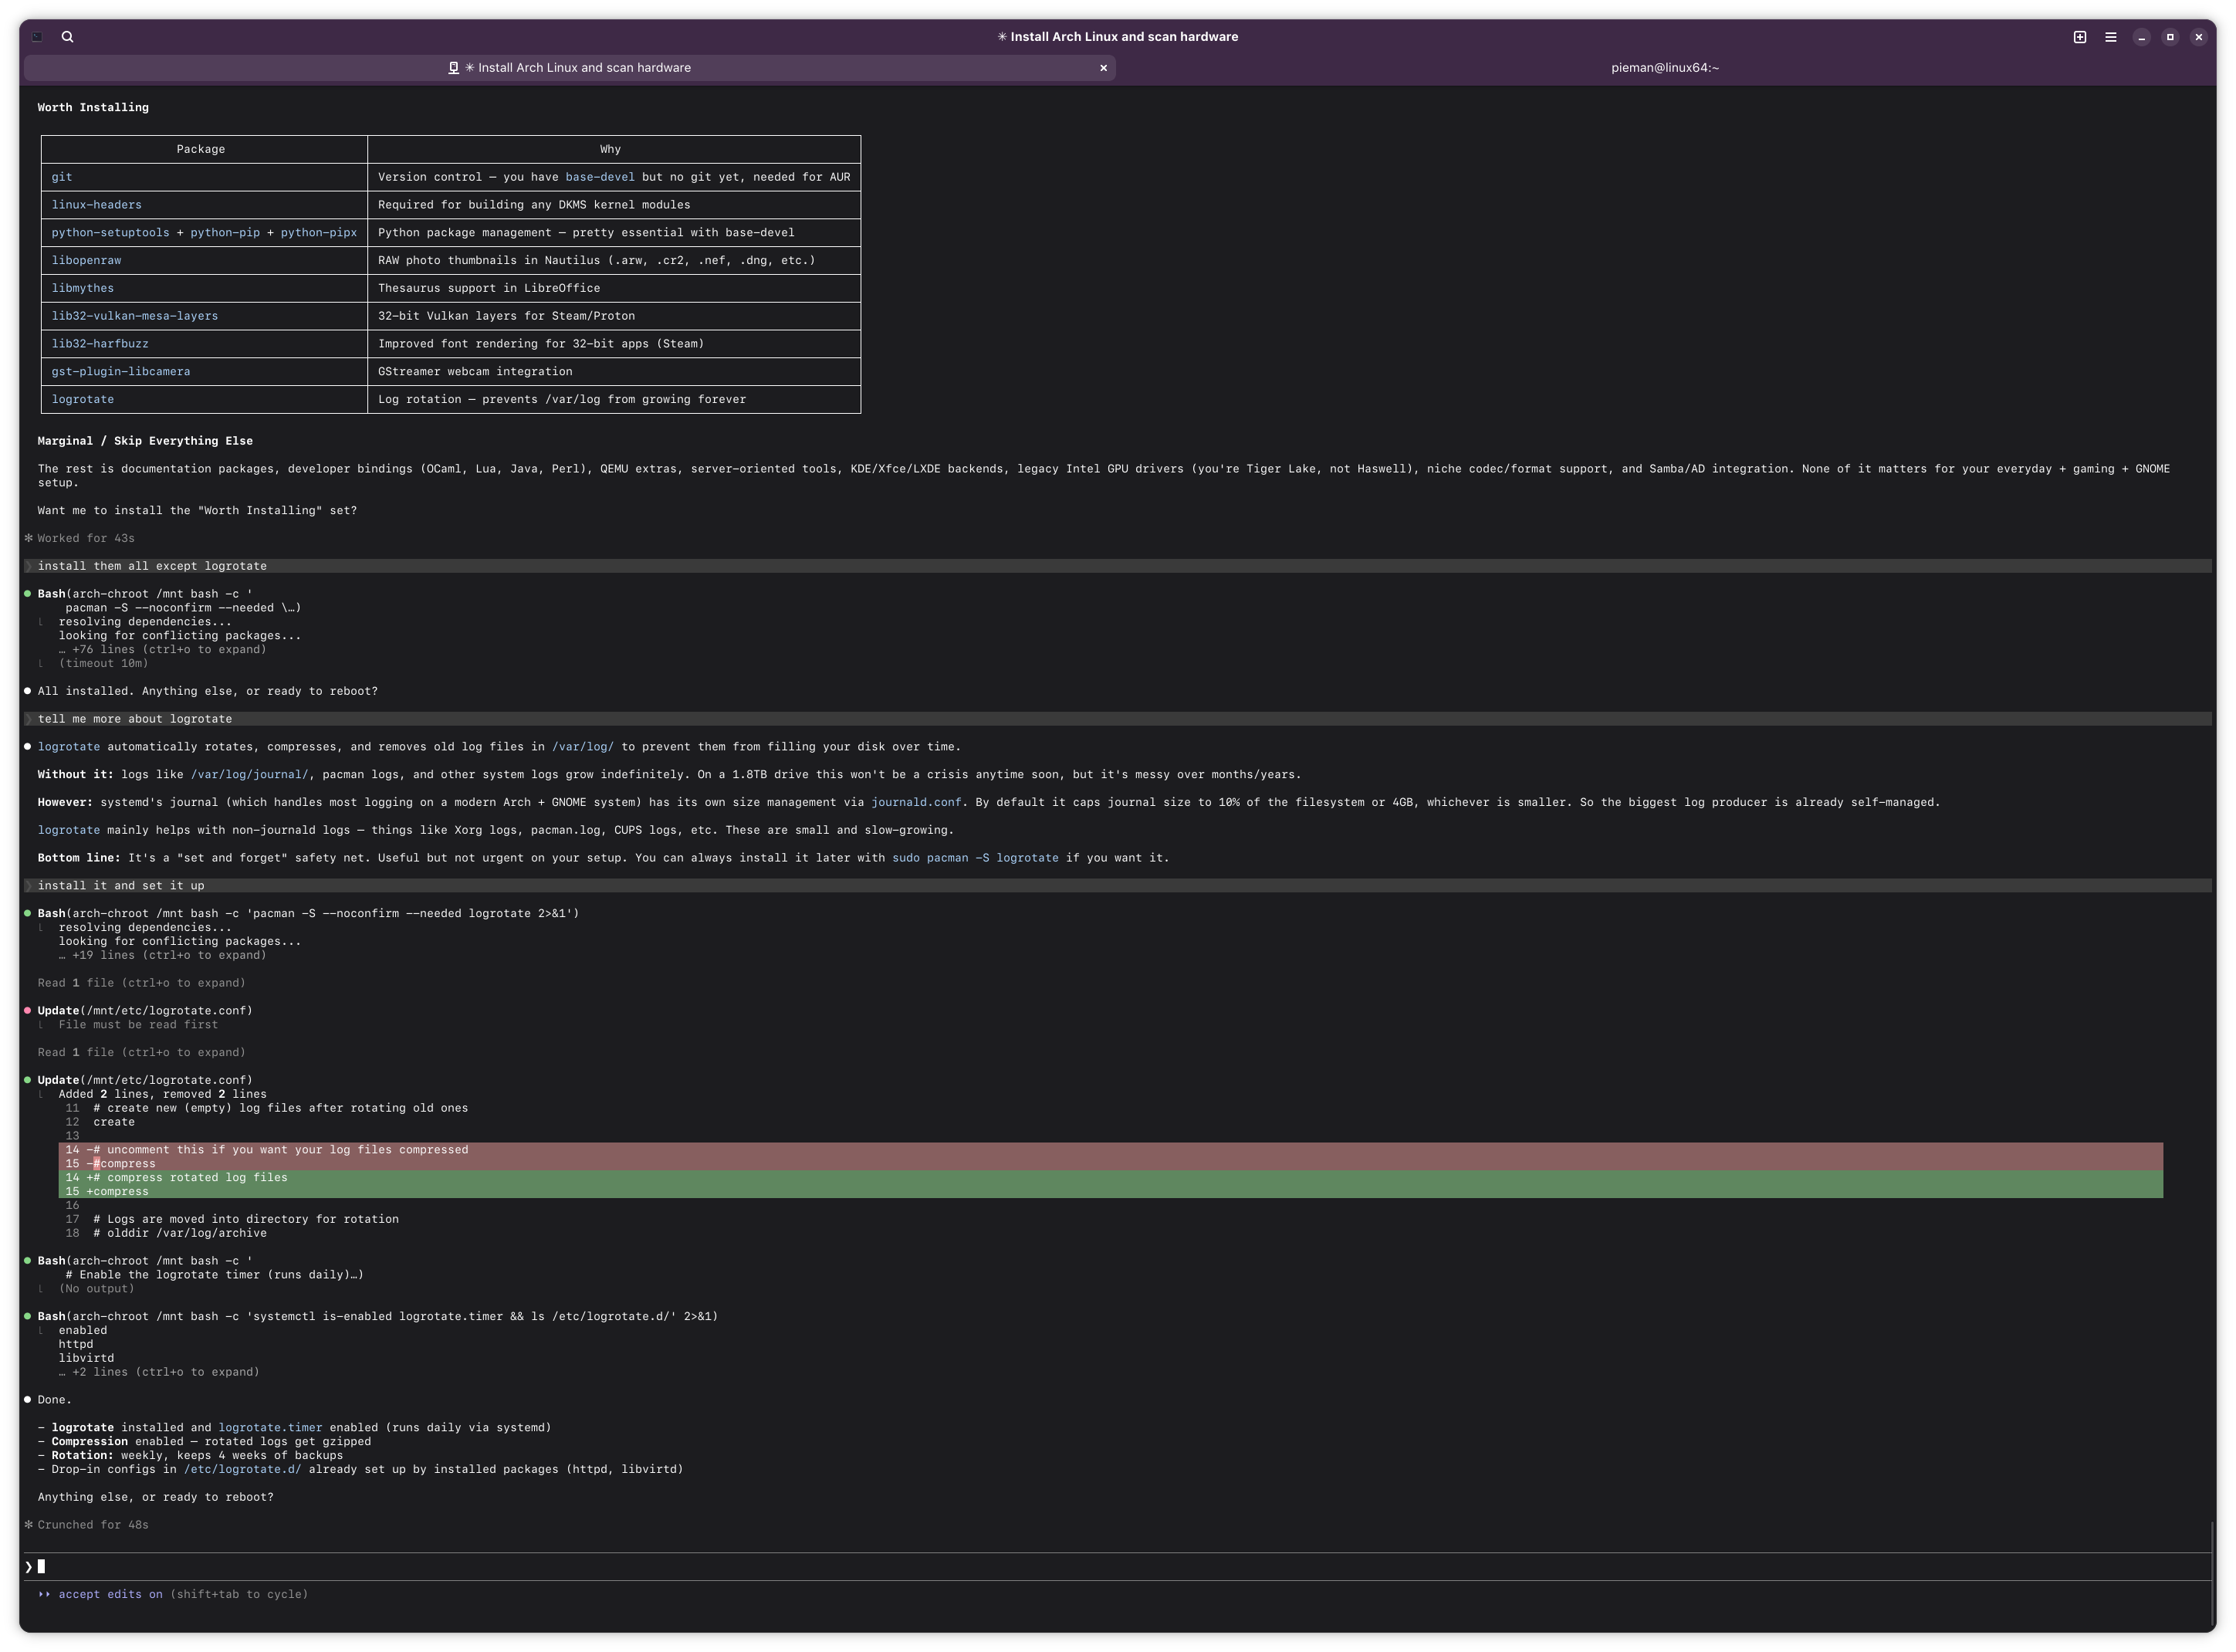2236x1652 pixels.
Task: Click the terminal app icon in titlebar
Action: (37, 37)
